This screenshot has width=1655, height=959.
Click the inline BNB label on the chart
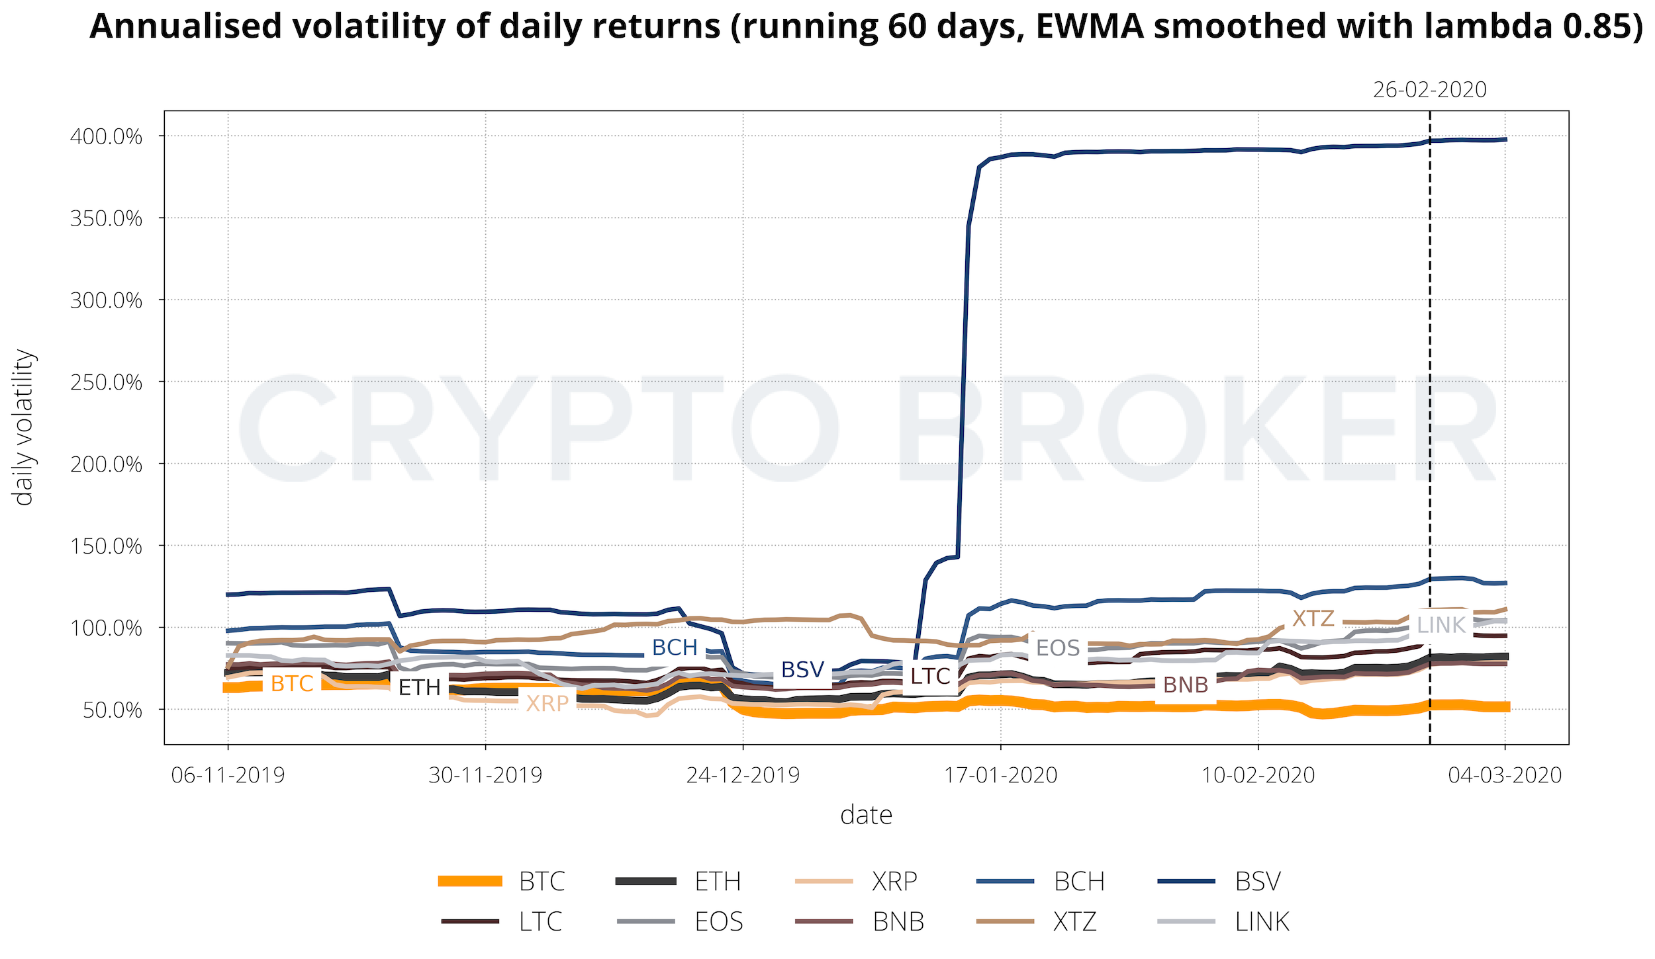point(1186,685)
